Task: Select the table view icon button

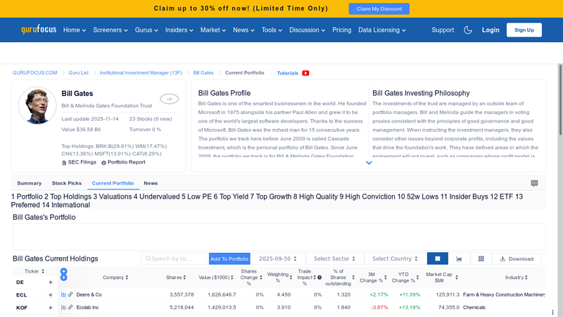Action: click(x=437, y=259)
